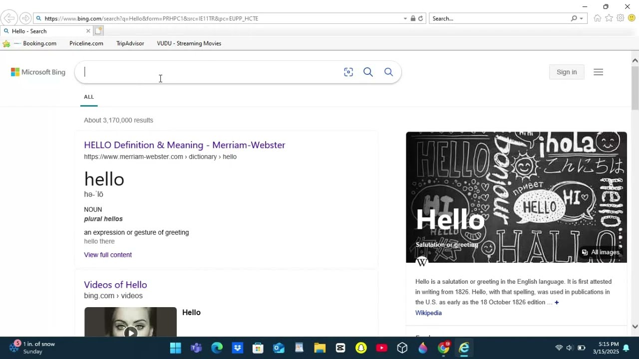
Task: Click the Microsoft Bing logo
Action: (x=38, y=72)
